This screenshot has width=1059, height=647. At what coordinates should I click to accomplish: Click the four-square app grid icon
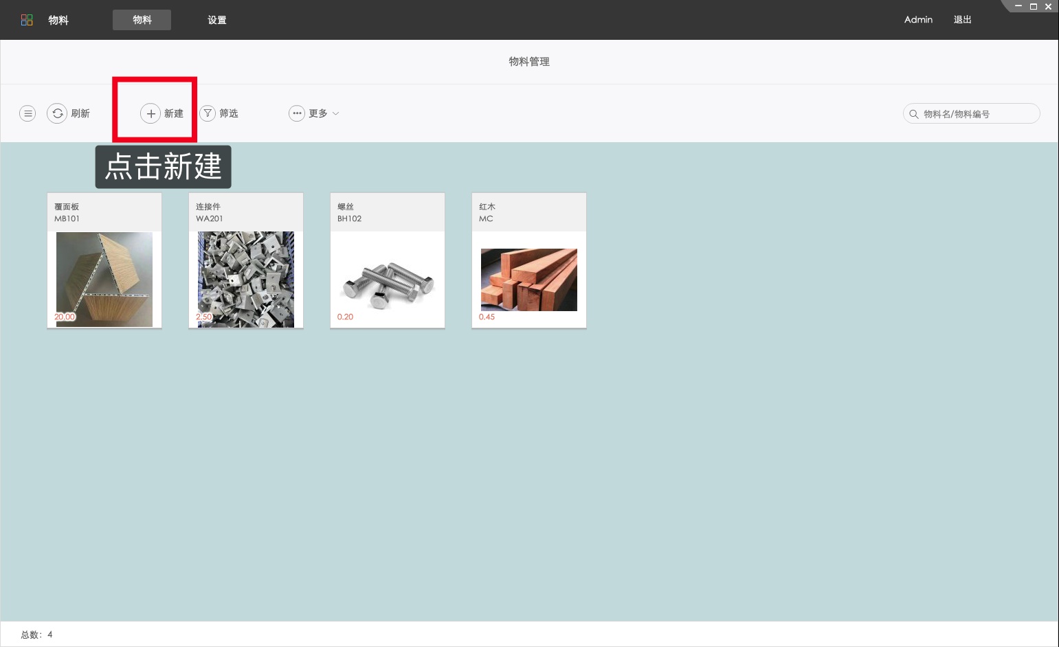point(27,20)
